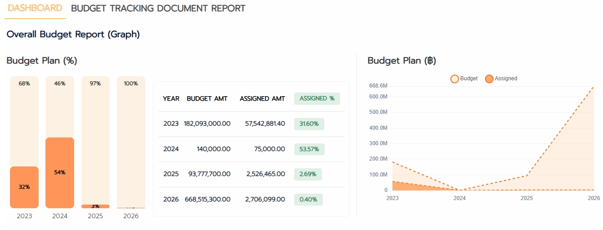This screenshot has width=603, height=230.
Task: Click the Assigned legend circle icon
Action: click(489, 79)
